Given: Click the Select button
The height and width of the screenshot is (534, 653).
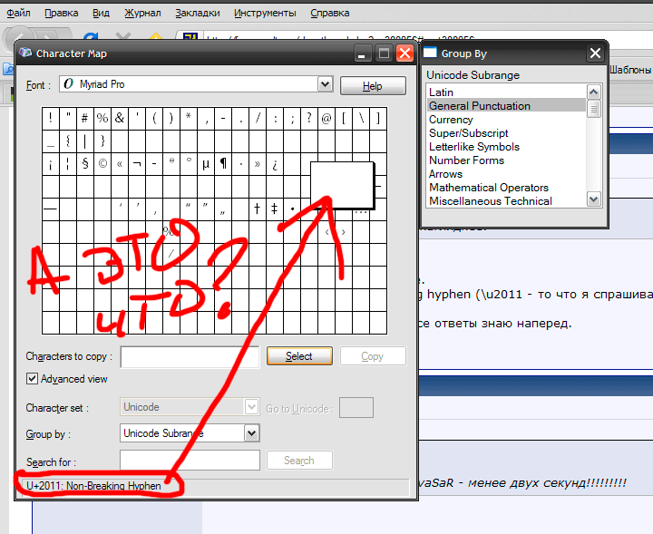Looking at the screenshot, I should pyautogui.click(x=299, y=356).
